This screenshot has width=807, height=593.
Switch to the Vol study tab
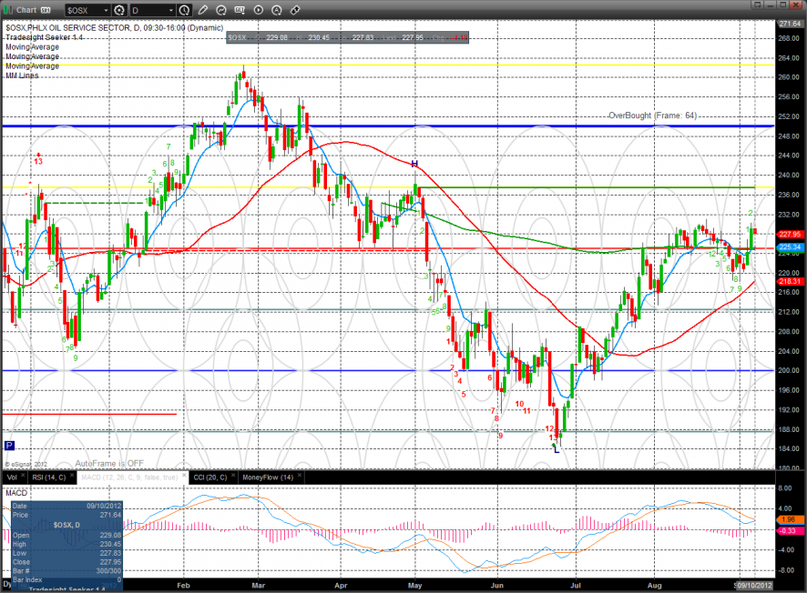pyautogui.click(x=12, y=477)
